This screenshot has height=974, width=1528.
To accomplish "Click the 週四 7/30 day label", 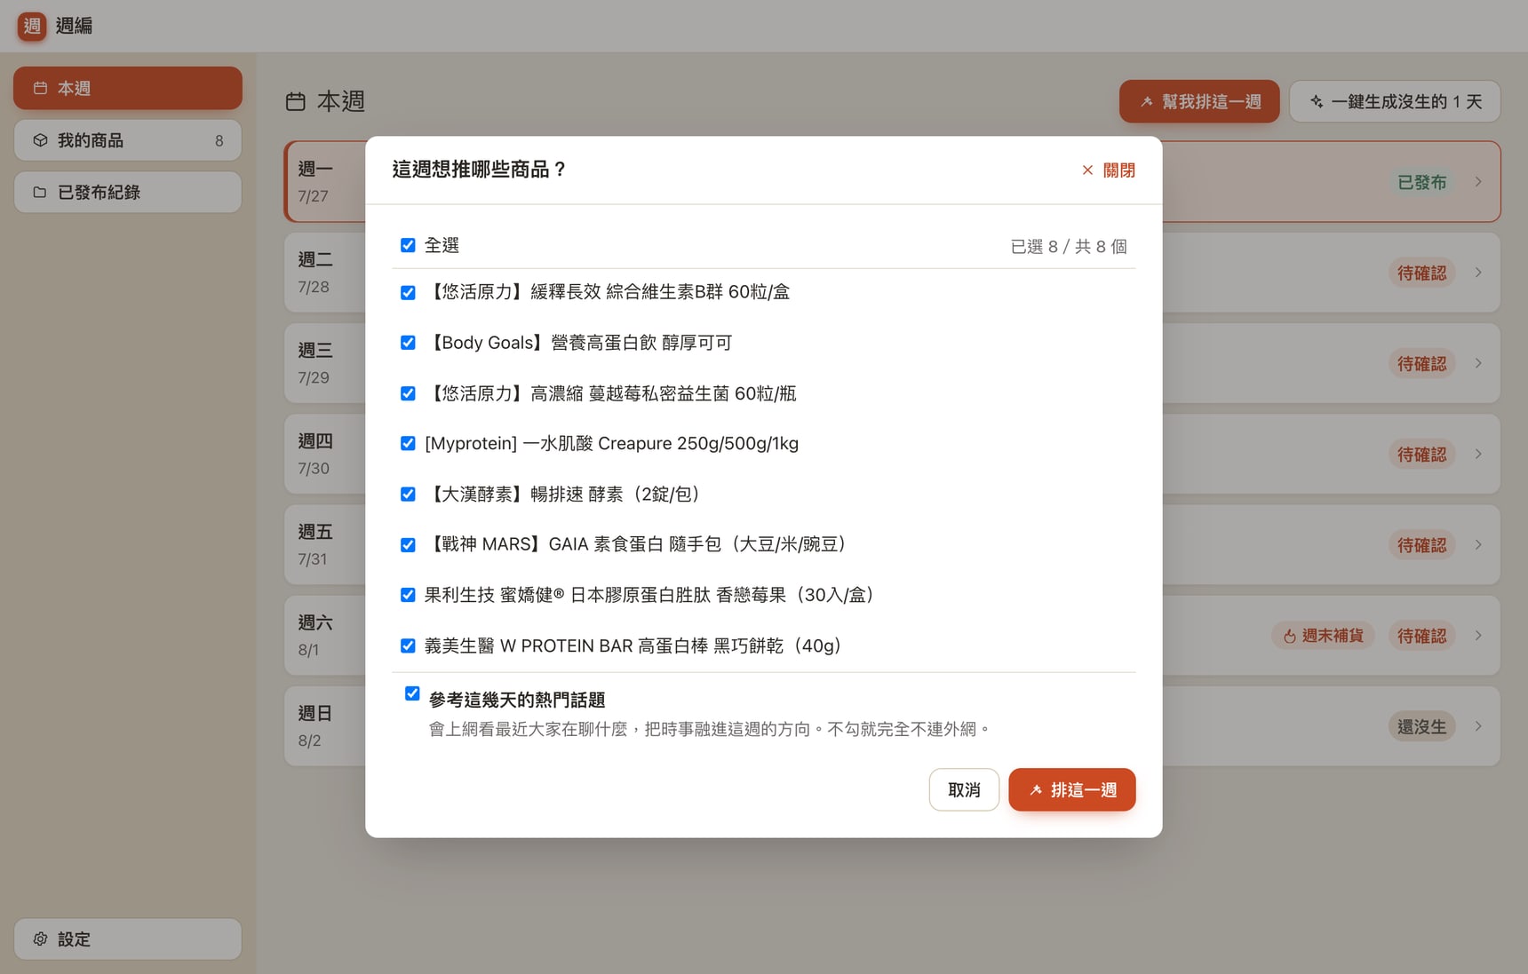I will (315, 454).
